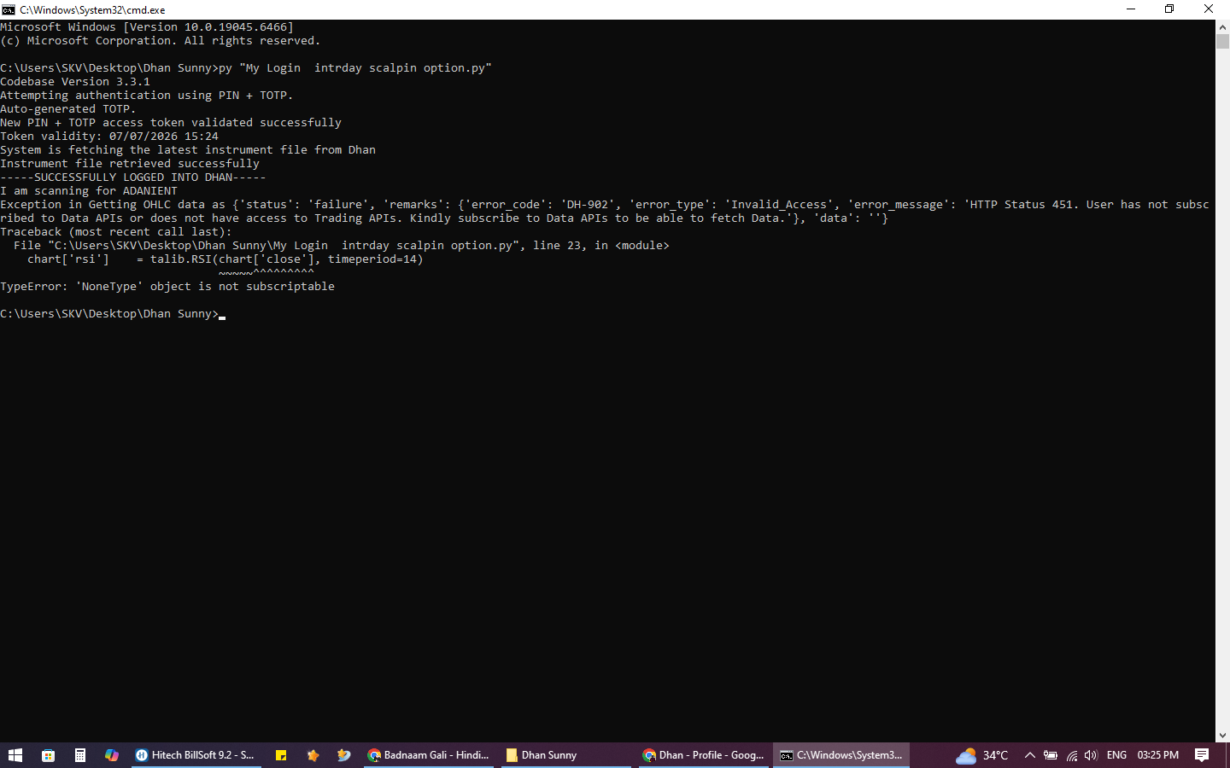Click 'Attempting authentication using PIN + TOTP.' line

pyautogui.click(x=147, y=96)
